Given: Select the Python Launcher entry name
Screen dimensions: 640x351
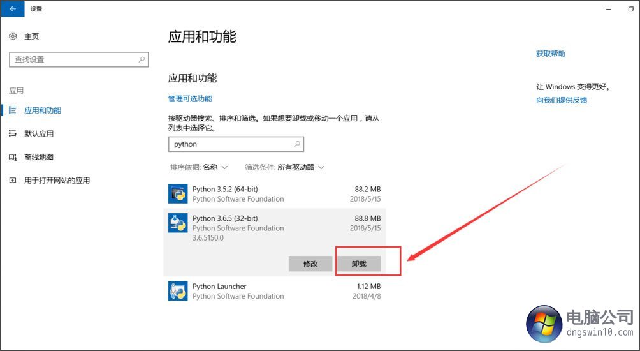Looking at the screenshot, I should tap(219, 287).
